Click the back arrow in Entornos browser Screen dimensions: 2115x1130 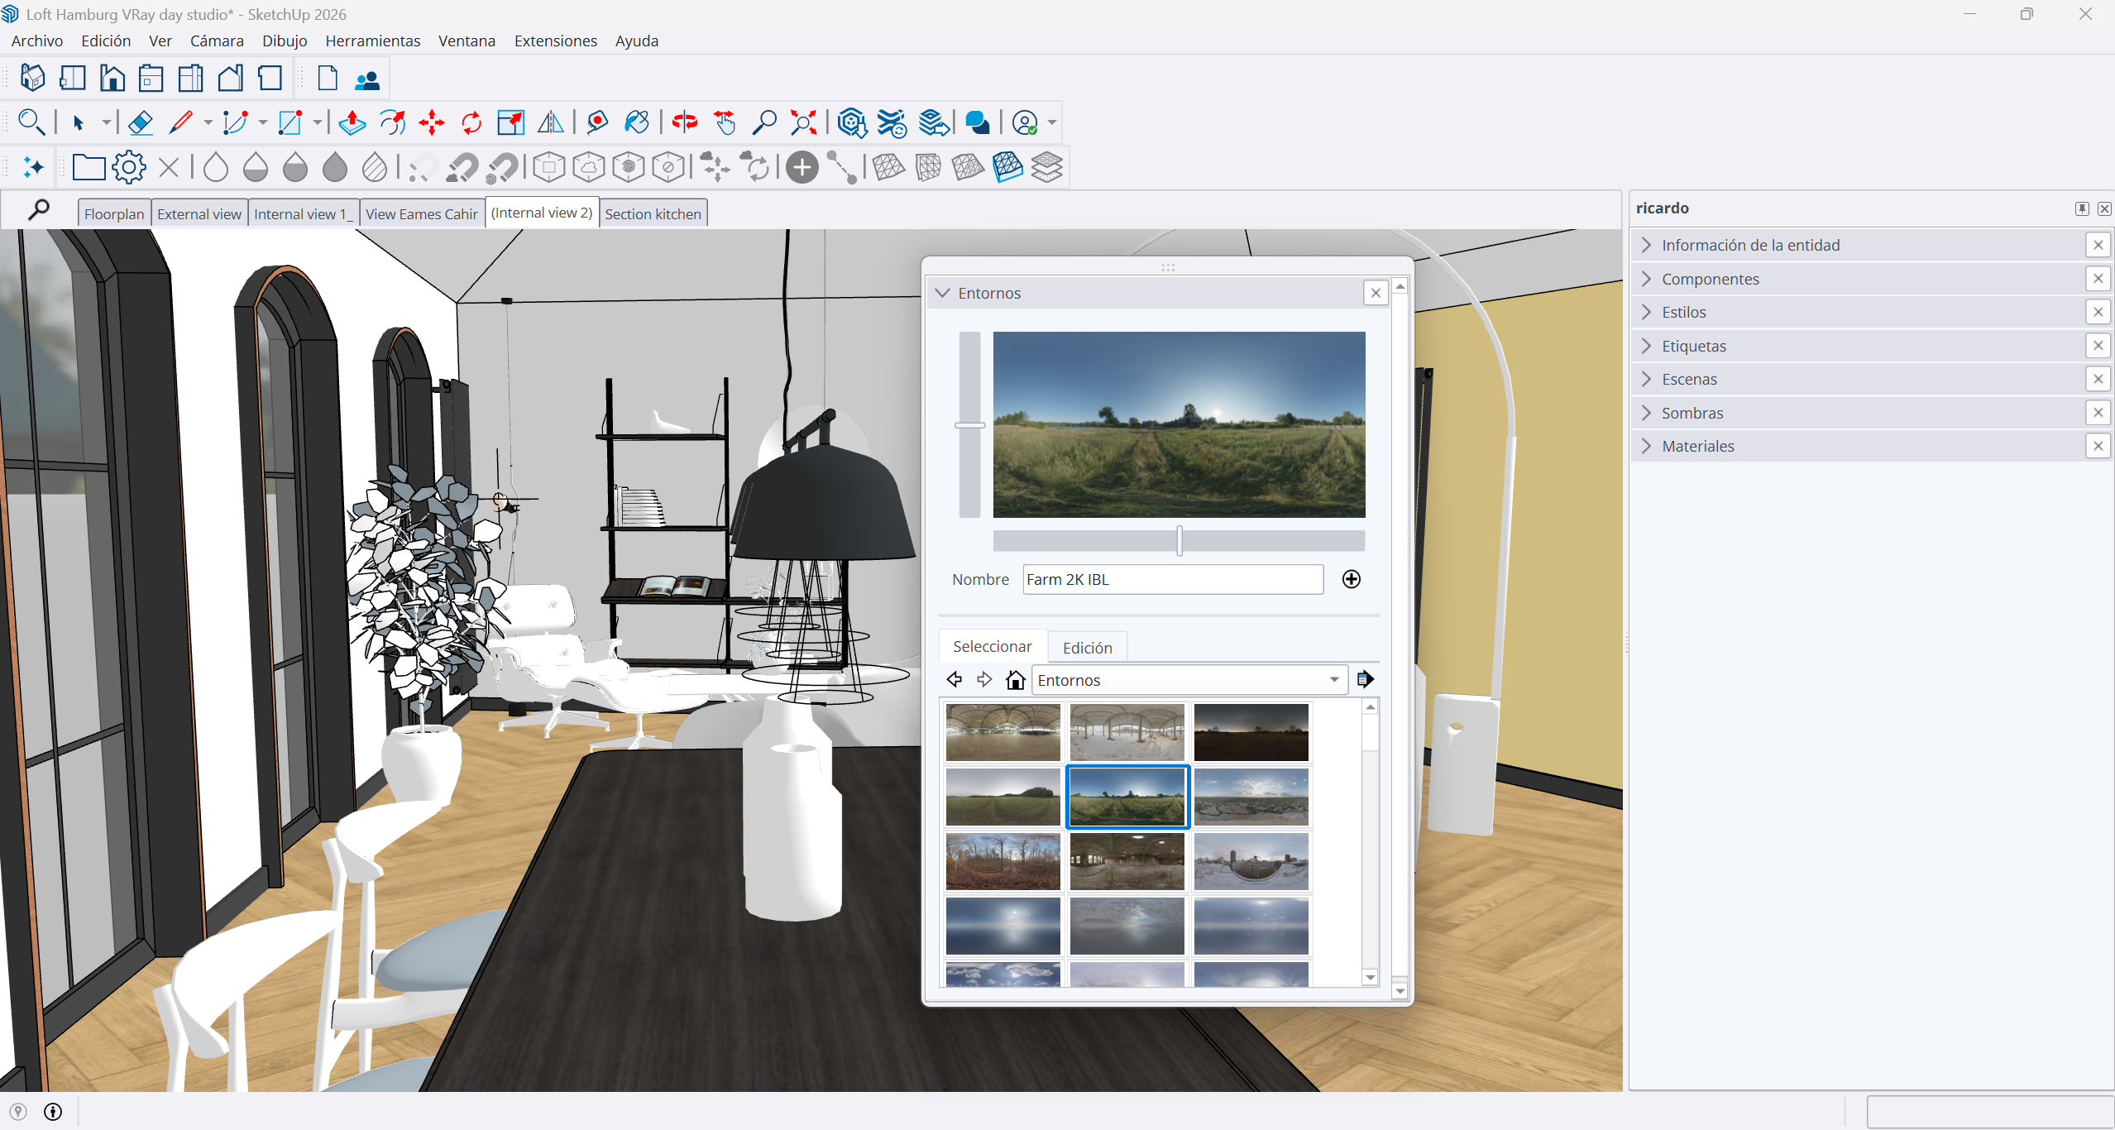[954, 679]
